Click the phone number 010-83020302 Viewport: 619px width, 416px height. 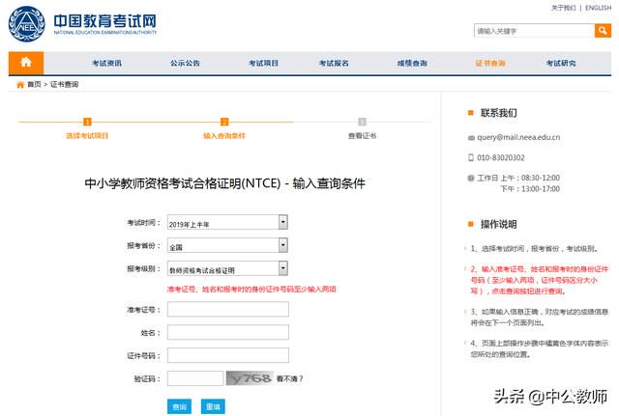pyautogui.click(x=501, y=157)
